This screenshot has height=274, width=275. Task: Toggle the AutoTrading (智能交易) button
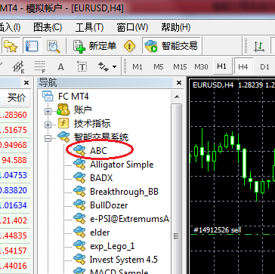coord(171,46)
